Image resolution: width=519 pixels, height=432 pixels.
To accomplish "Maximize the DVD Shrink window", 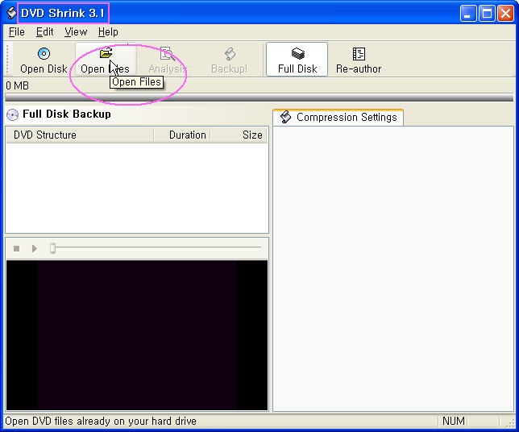I will pyautogui.click(x=487, y=14).
